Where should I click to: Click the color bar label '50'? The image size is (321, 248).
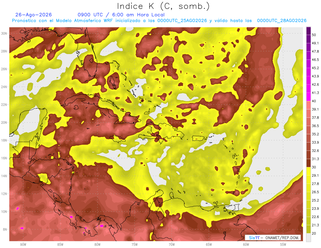pyautogui.click(x=314, y=35)
